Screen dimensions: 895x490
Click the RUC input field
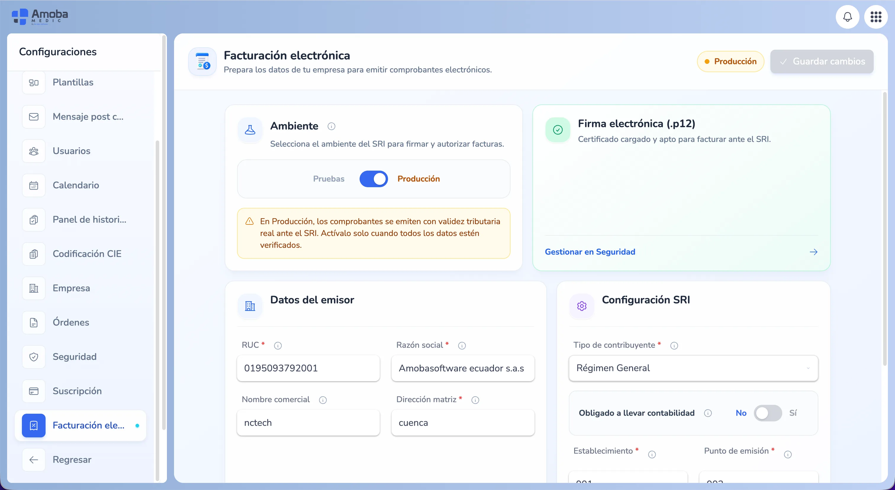308,368
